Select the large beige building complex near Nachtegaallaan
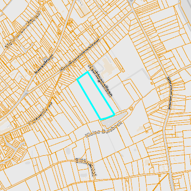The width and height of the screenshot is (191, 191). pos(109,67)
